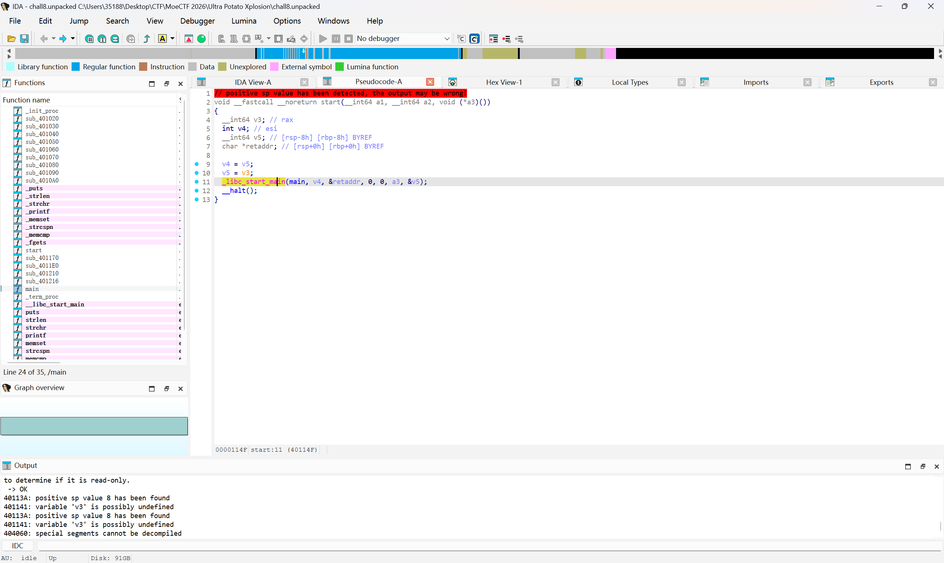Image resolution: width=944 pixels, height=563 pixels.
Task: Open the 'No debugger' selector dropdown
Action: click(404, 39)
